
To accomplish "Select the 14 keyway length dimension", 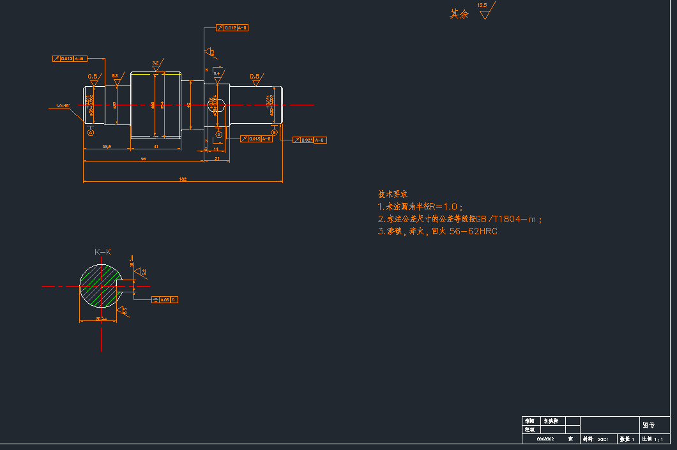I will coord(217,149).
